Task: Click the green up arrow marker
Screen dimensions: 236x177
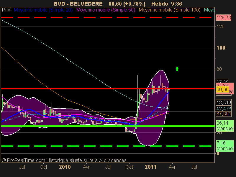Action: (177, 69)
